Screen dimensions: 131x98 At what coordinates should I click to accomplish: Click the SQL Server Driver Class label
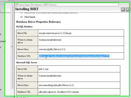(23, 85)
